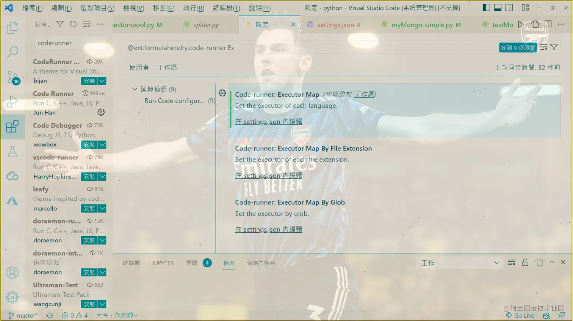573x321 pixels.
Task: Open the Extensions view in activity bar
Action: tap(12, 127)
